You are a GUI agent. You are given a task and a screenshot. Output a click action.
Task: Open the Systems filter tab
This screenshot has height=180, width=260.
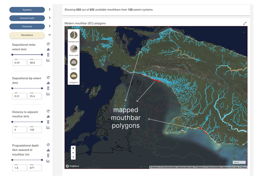(x=27, y=10)
